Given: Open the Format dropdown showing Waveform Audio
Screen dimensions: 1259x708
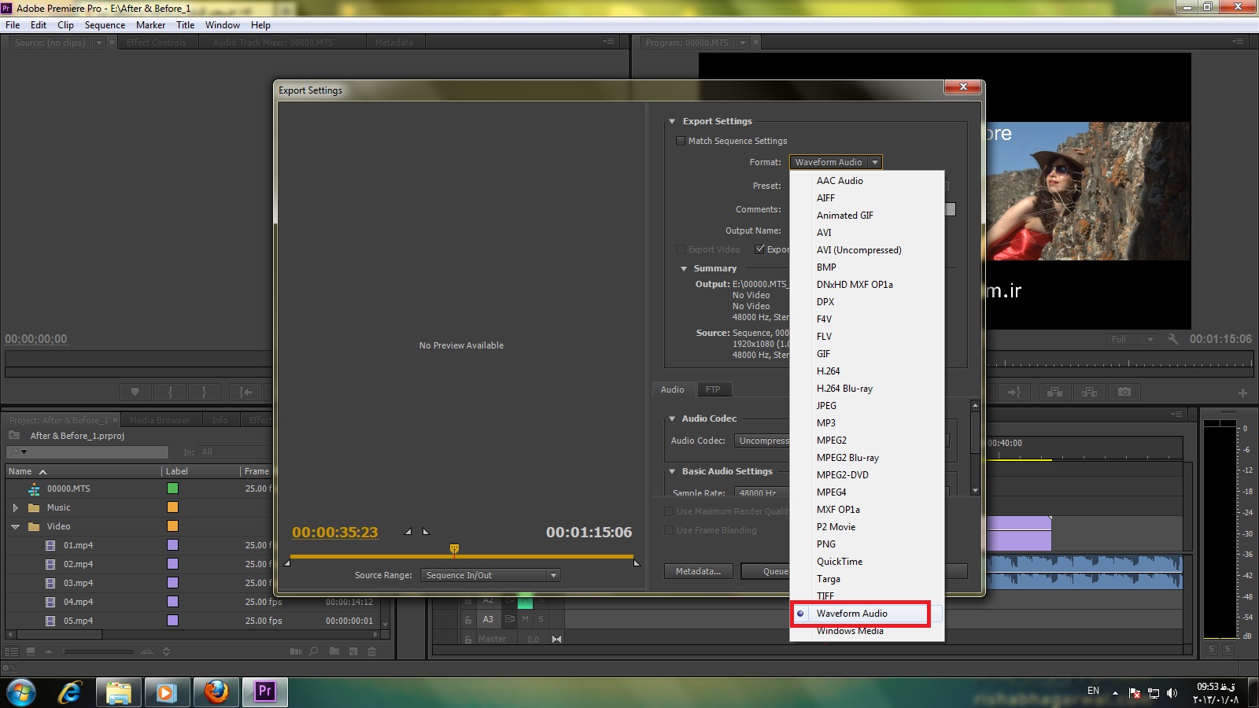Looking at the screenshot, I should [836, 162].
